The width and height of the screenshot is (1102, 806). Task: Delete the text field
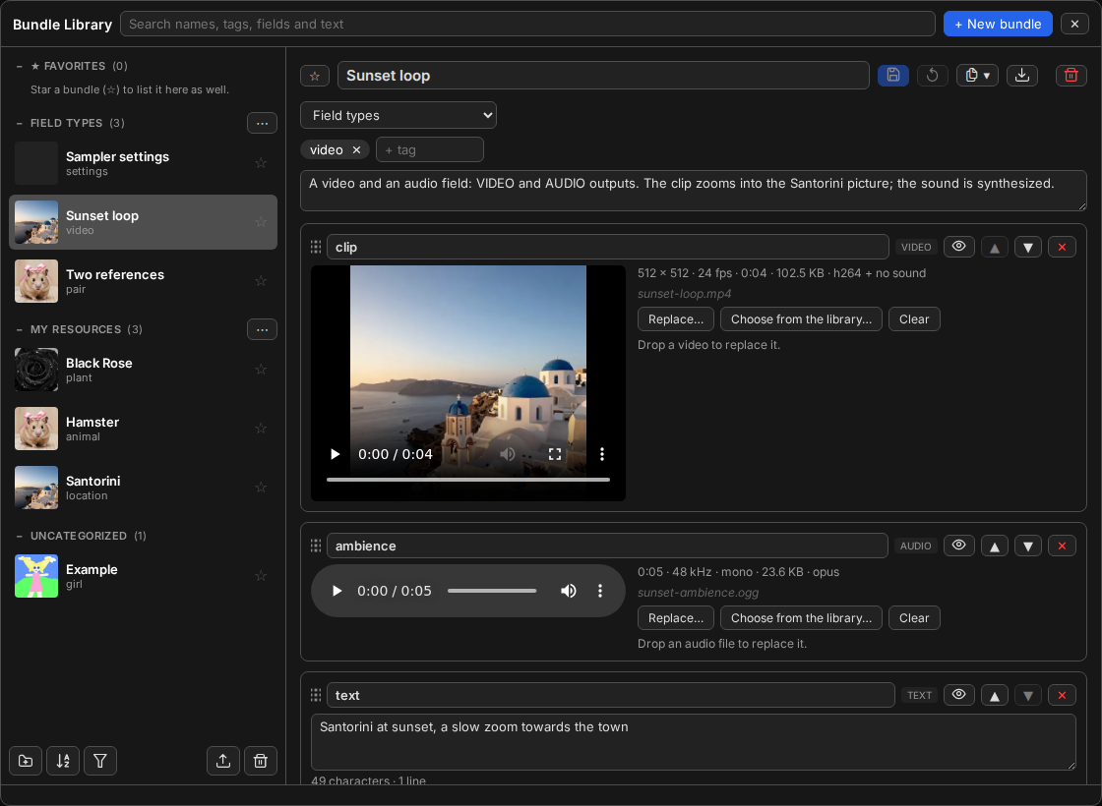(1062, 695)
